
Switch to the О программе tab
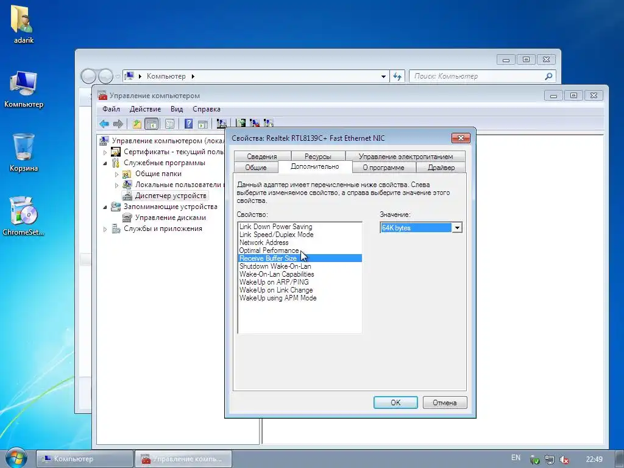coord(384,168)
